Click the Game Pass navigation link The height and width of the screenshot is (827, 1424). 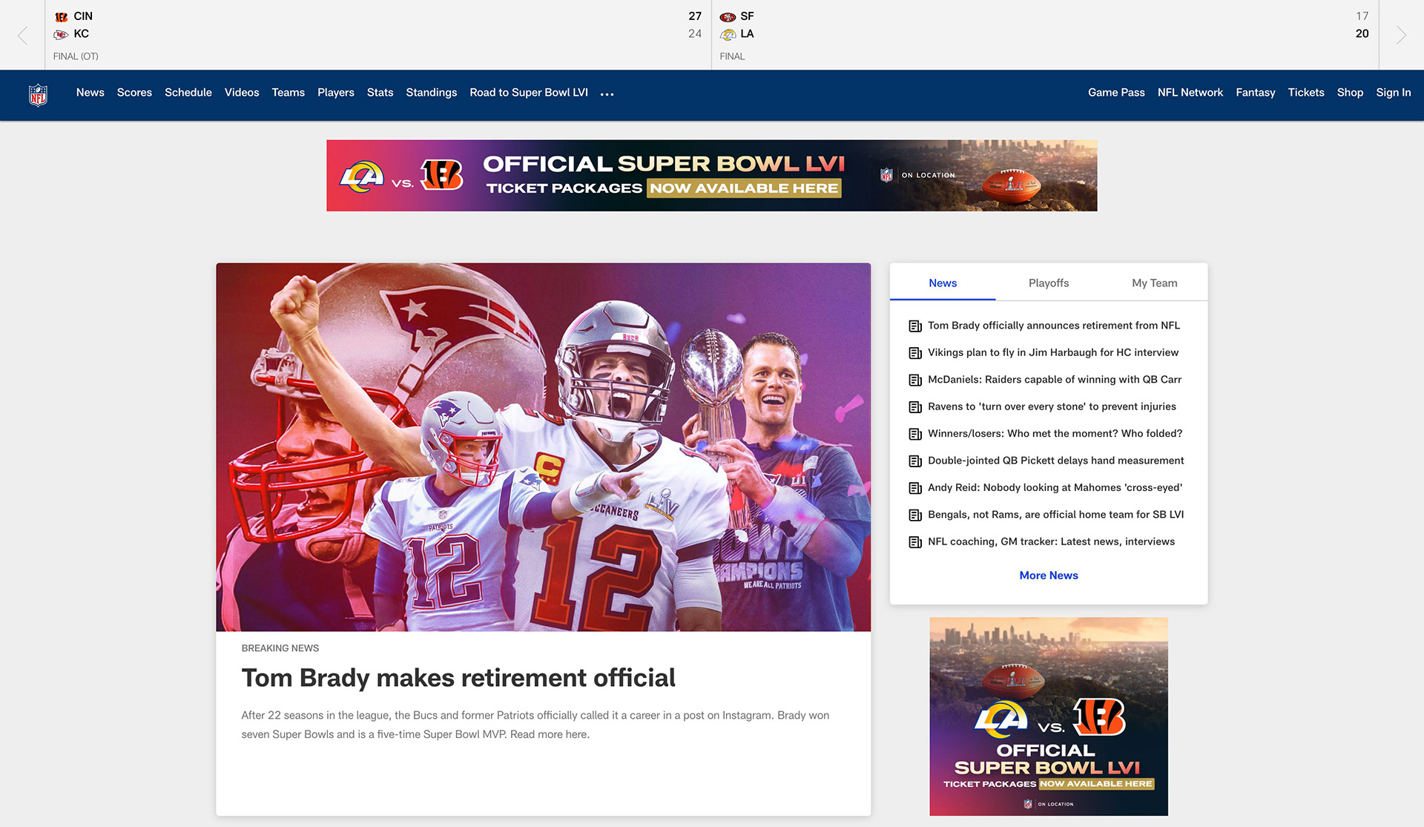tap(1115, 93)
